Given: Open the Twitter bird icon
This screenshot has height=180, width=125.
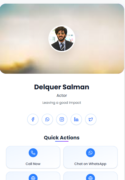Looking at the screenshot, I should point(91,119).
